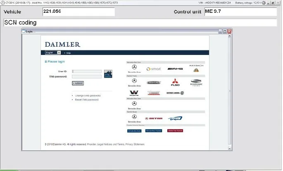The height and width of the screenshot is (171, 283).
Task: Click the VIN text in the title bar
Action: tap(214, 3)
